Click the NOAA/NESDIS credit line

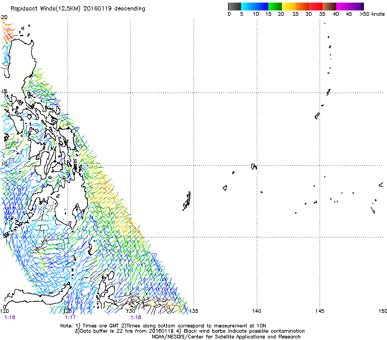tap(226, 337)
